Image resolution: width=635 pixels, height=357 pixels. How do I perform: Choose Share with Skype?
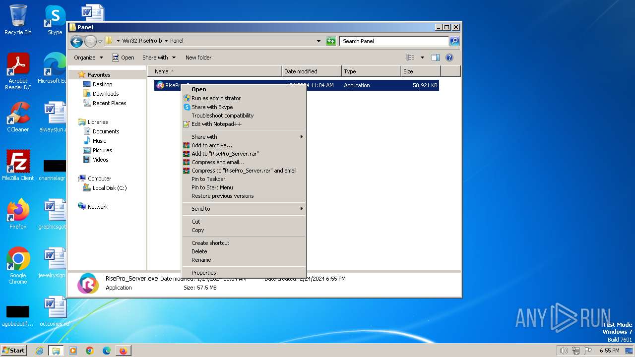click(244, 107)
